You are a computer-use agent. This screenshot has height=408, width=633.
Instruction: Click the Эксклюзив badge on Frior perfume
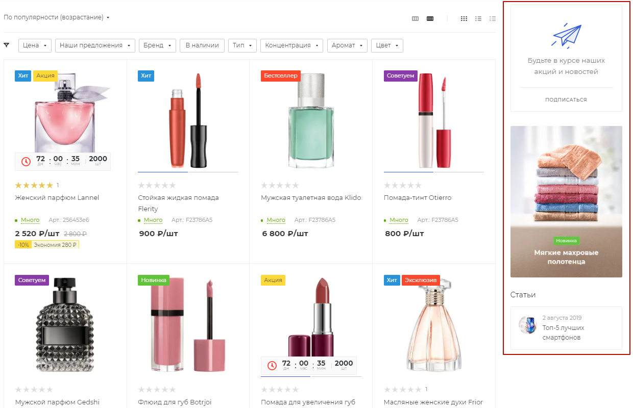pos(421,280)
